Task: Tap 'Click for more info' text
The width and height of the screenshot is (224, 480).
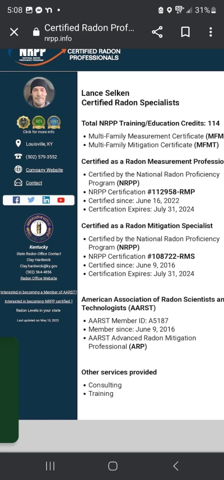Action: [x=39, y=132]
